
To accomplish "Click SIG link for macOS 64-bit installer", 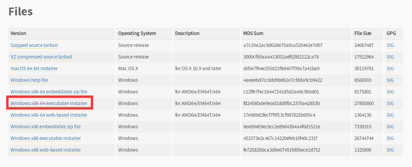I will coord(390,68).
